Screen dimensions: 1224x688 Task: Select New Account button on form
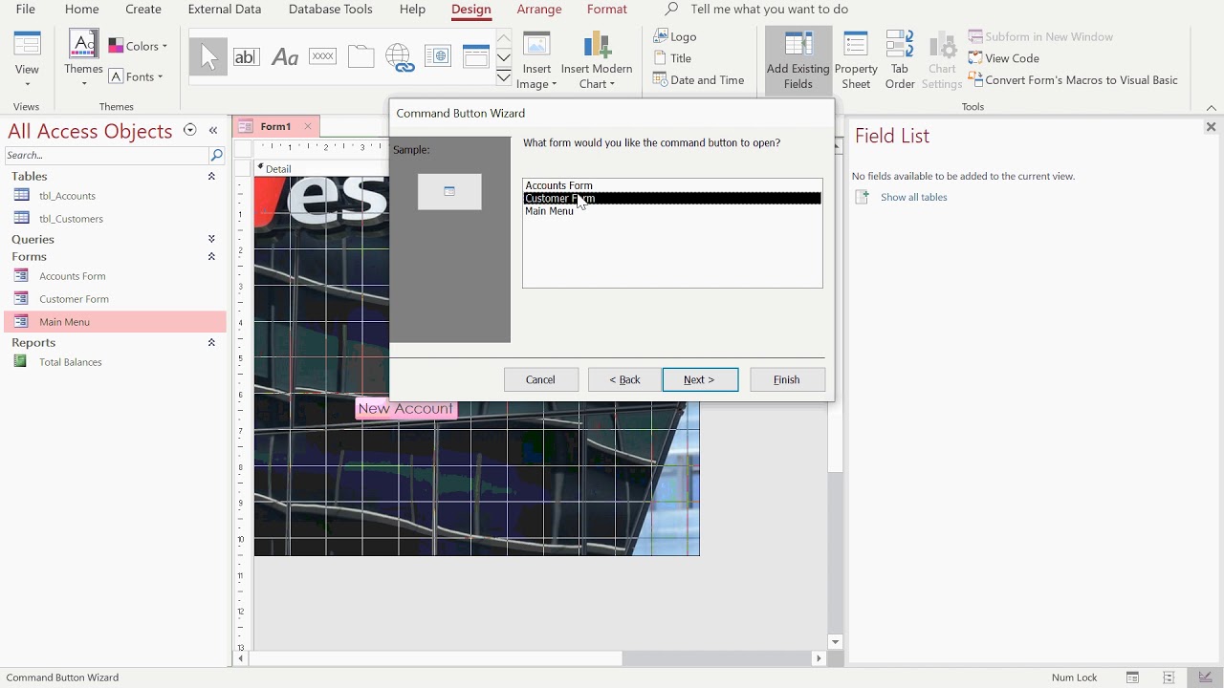(x=405, y=409)
